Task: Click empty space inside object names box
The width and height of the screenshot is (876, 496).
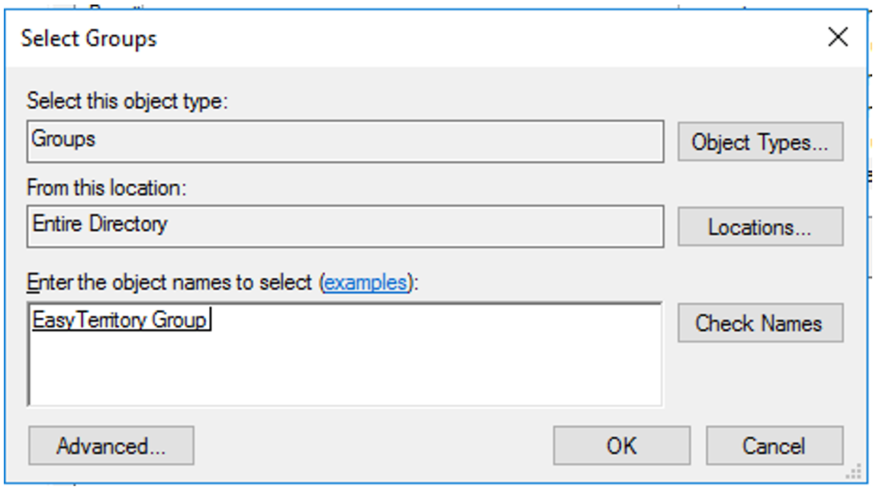Action: (x=391, y=369)
